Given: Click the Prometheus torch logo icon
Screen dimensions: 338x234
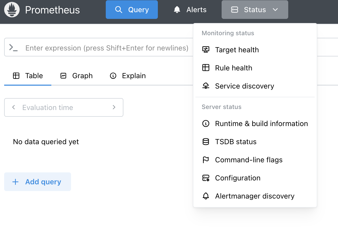Looking at the screenshot, I should coord(12,10).
